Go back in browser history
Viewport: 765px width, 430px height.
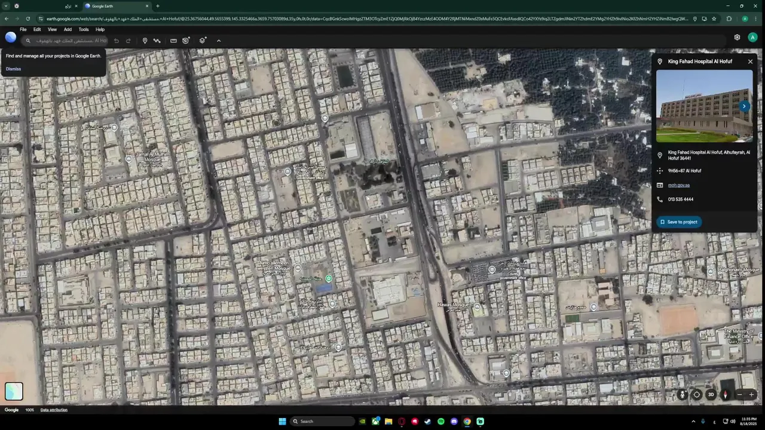click(7, 19)
